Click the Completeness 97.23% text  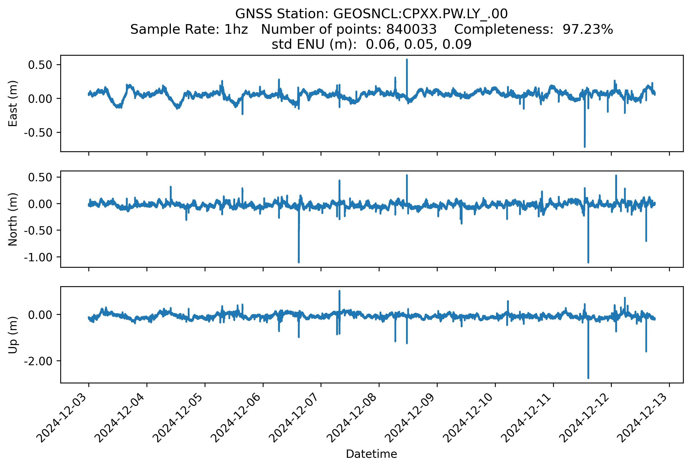coord(534,29)
